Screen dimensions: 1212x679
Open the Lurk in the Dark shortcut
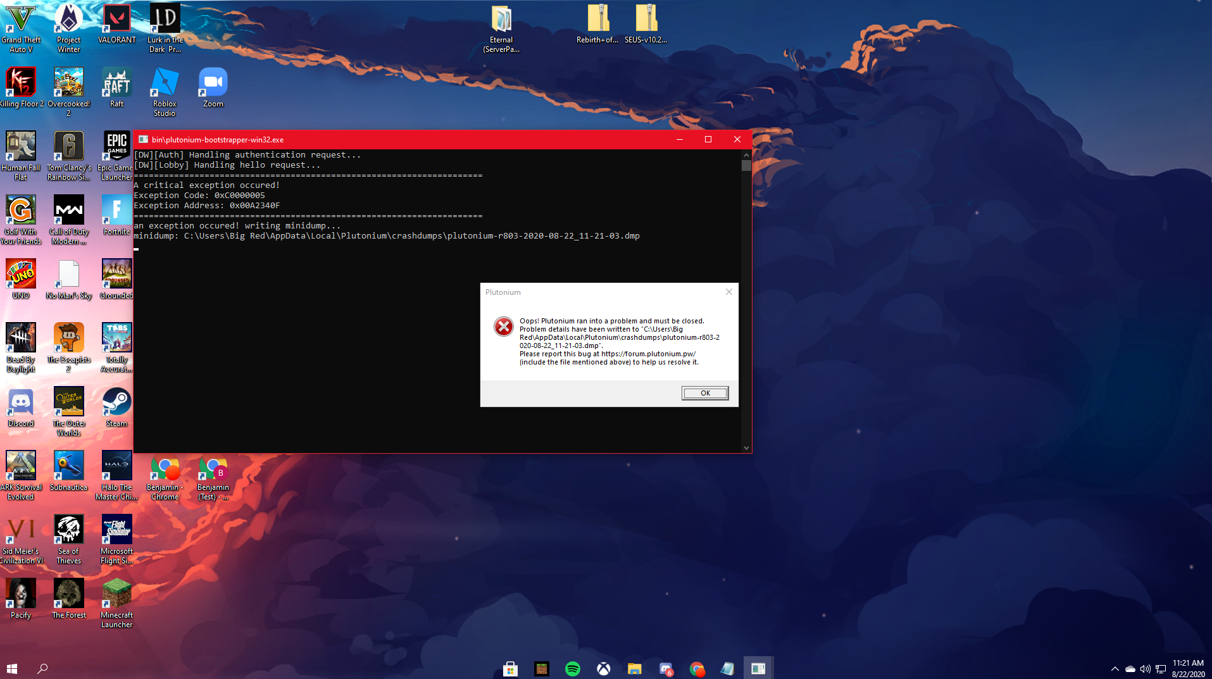point(165,27)
